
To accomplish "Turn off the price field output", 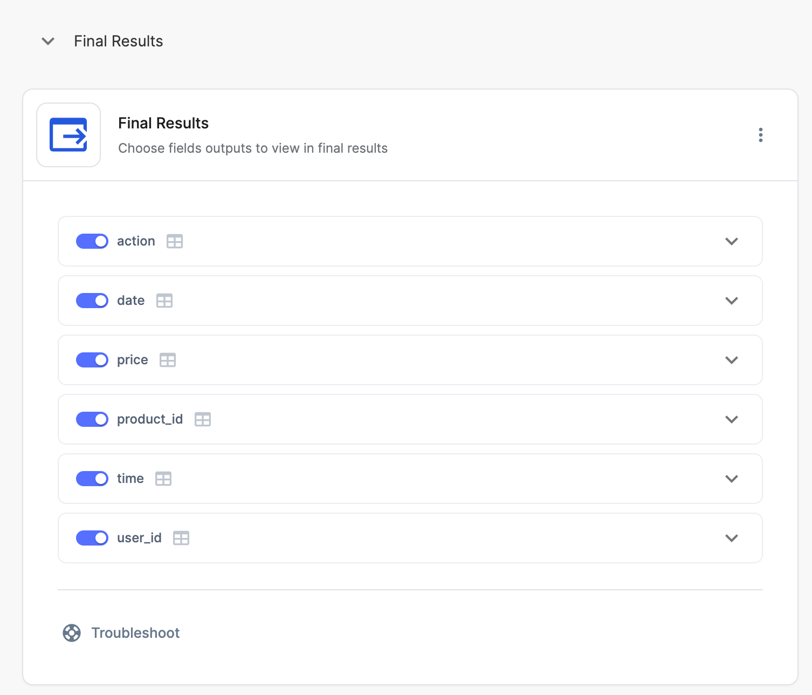I will click(92, 360).
